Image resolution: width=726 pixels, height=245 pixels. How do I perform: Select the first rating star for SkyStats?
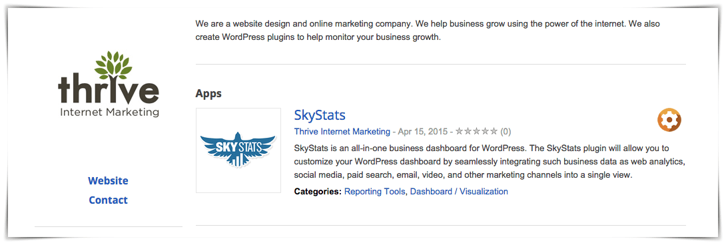tap(460, 132)
